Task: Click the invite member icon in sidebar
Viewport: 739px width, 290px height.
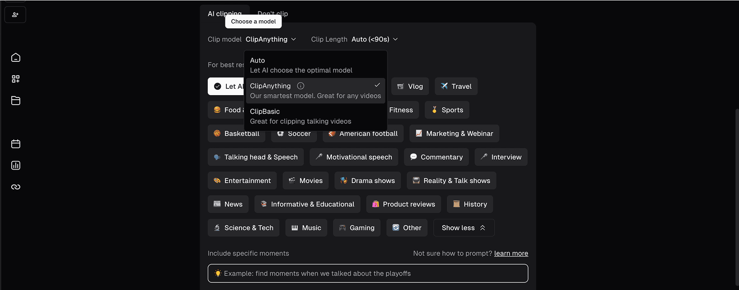Action: point(15,15)
